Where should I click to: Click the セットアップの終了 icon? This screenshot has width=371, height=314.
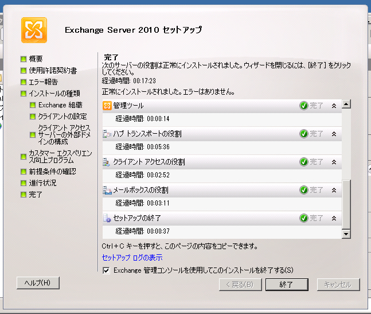(107, 218)
